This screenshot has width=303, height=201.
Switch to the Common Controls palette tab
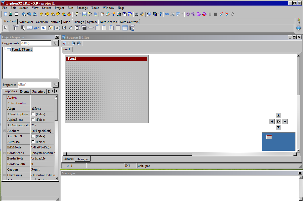48,22
